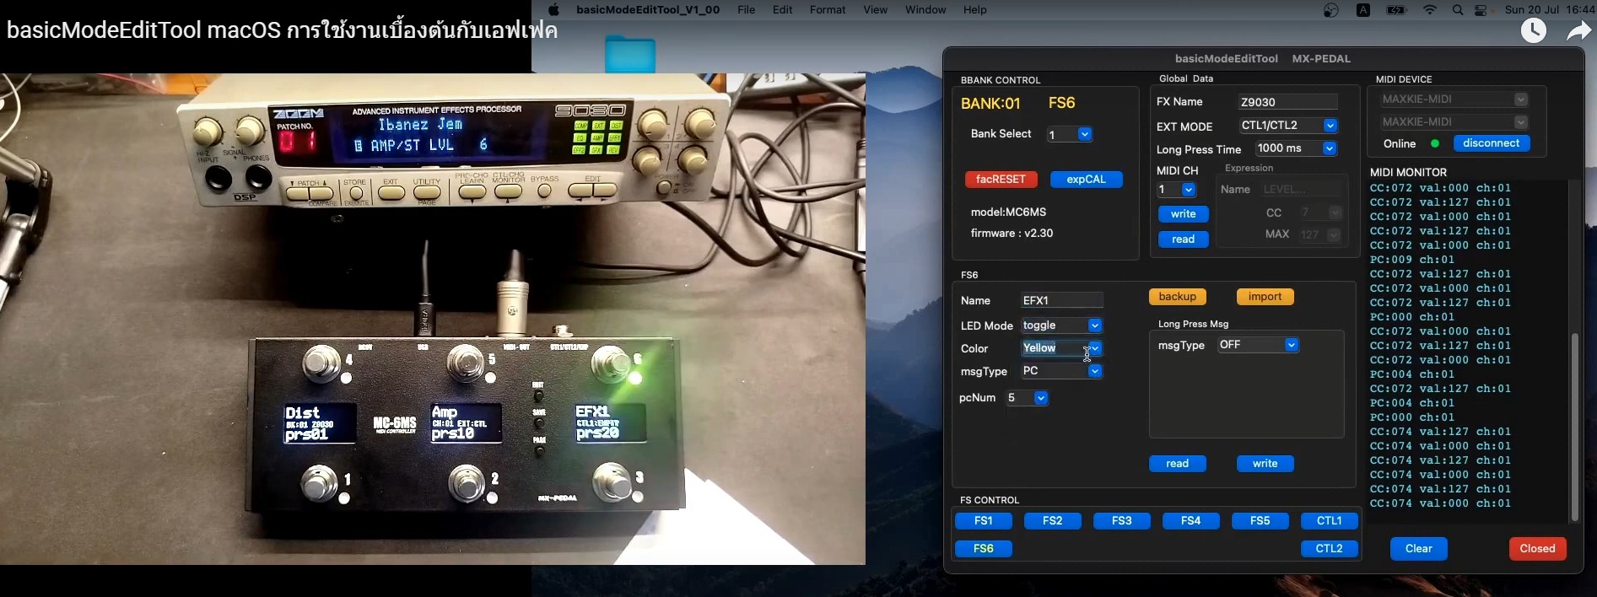Screen dimensions: 1597x597
Task: Click the Watch Later clock icon
Action: coord(1533,31)
